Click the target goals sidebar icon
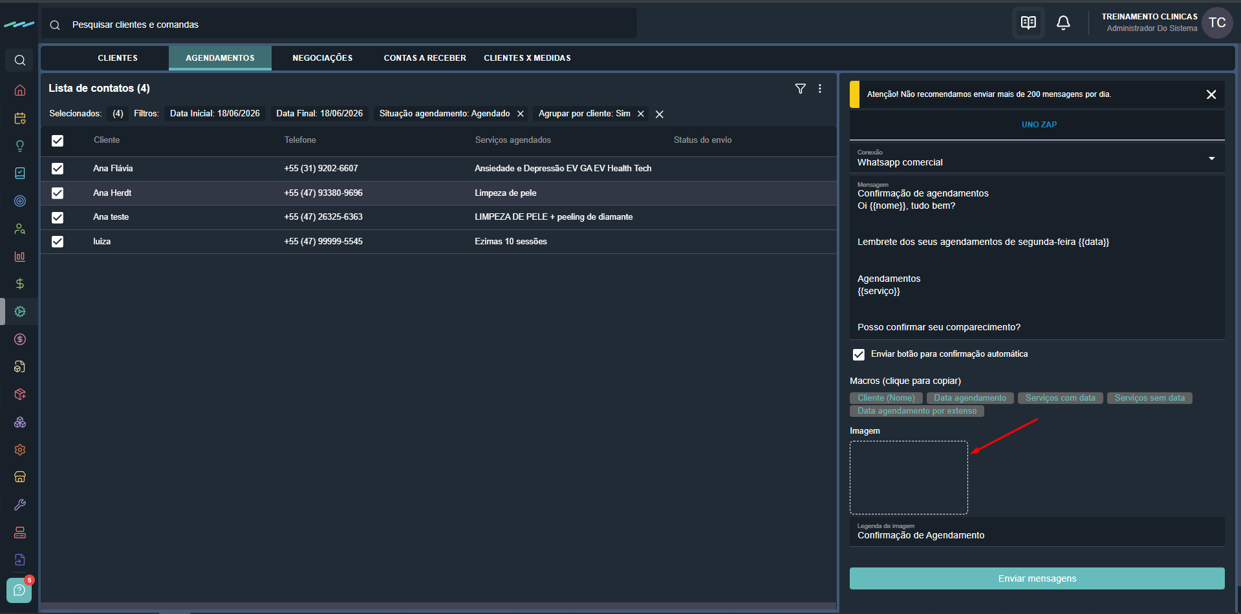 pyautogui.click(x=20, y=201)
